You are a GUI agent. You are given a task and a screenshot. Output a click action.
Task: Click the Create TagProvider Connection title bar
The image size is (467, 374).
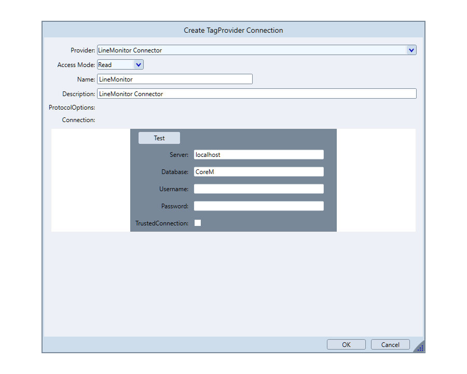233,30
